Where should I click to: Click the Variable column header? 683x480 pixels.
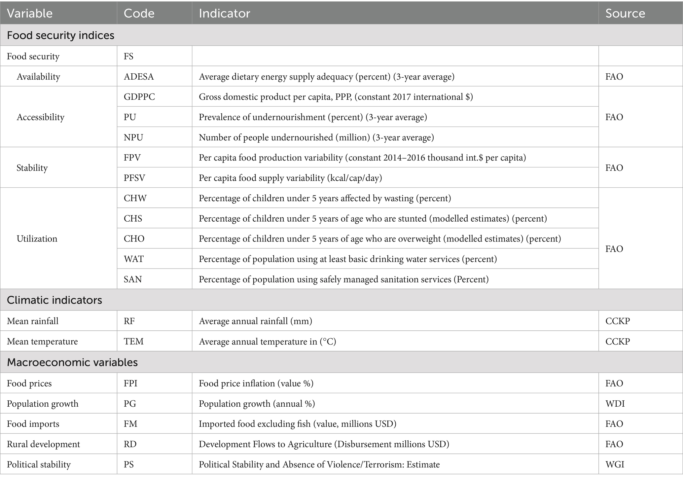coord(30,13)
